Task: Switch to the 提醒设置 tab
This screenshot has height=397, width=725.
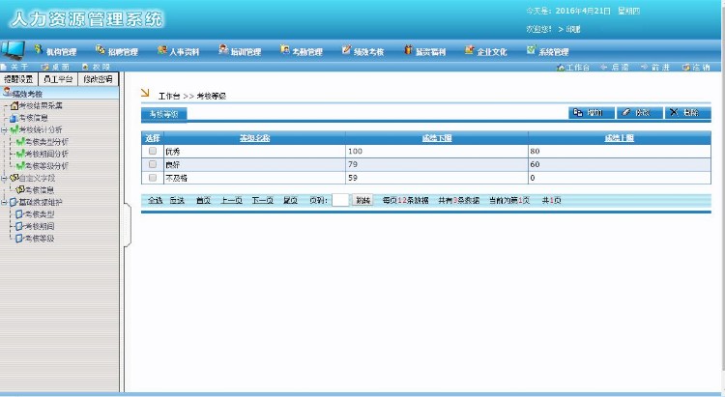Action: [19, 79]
